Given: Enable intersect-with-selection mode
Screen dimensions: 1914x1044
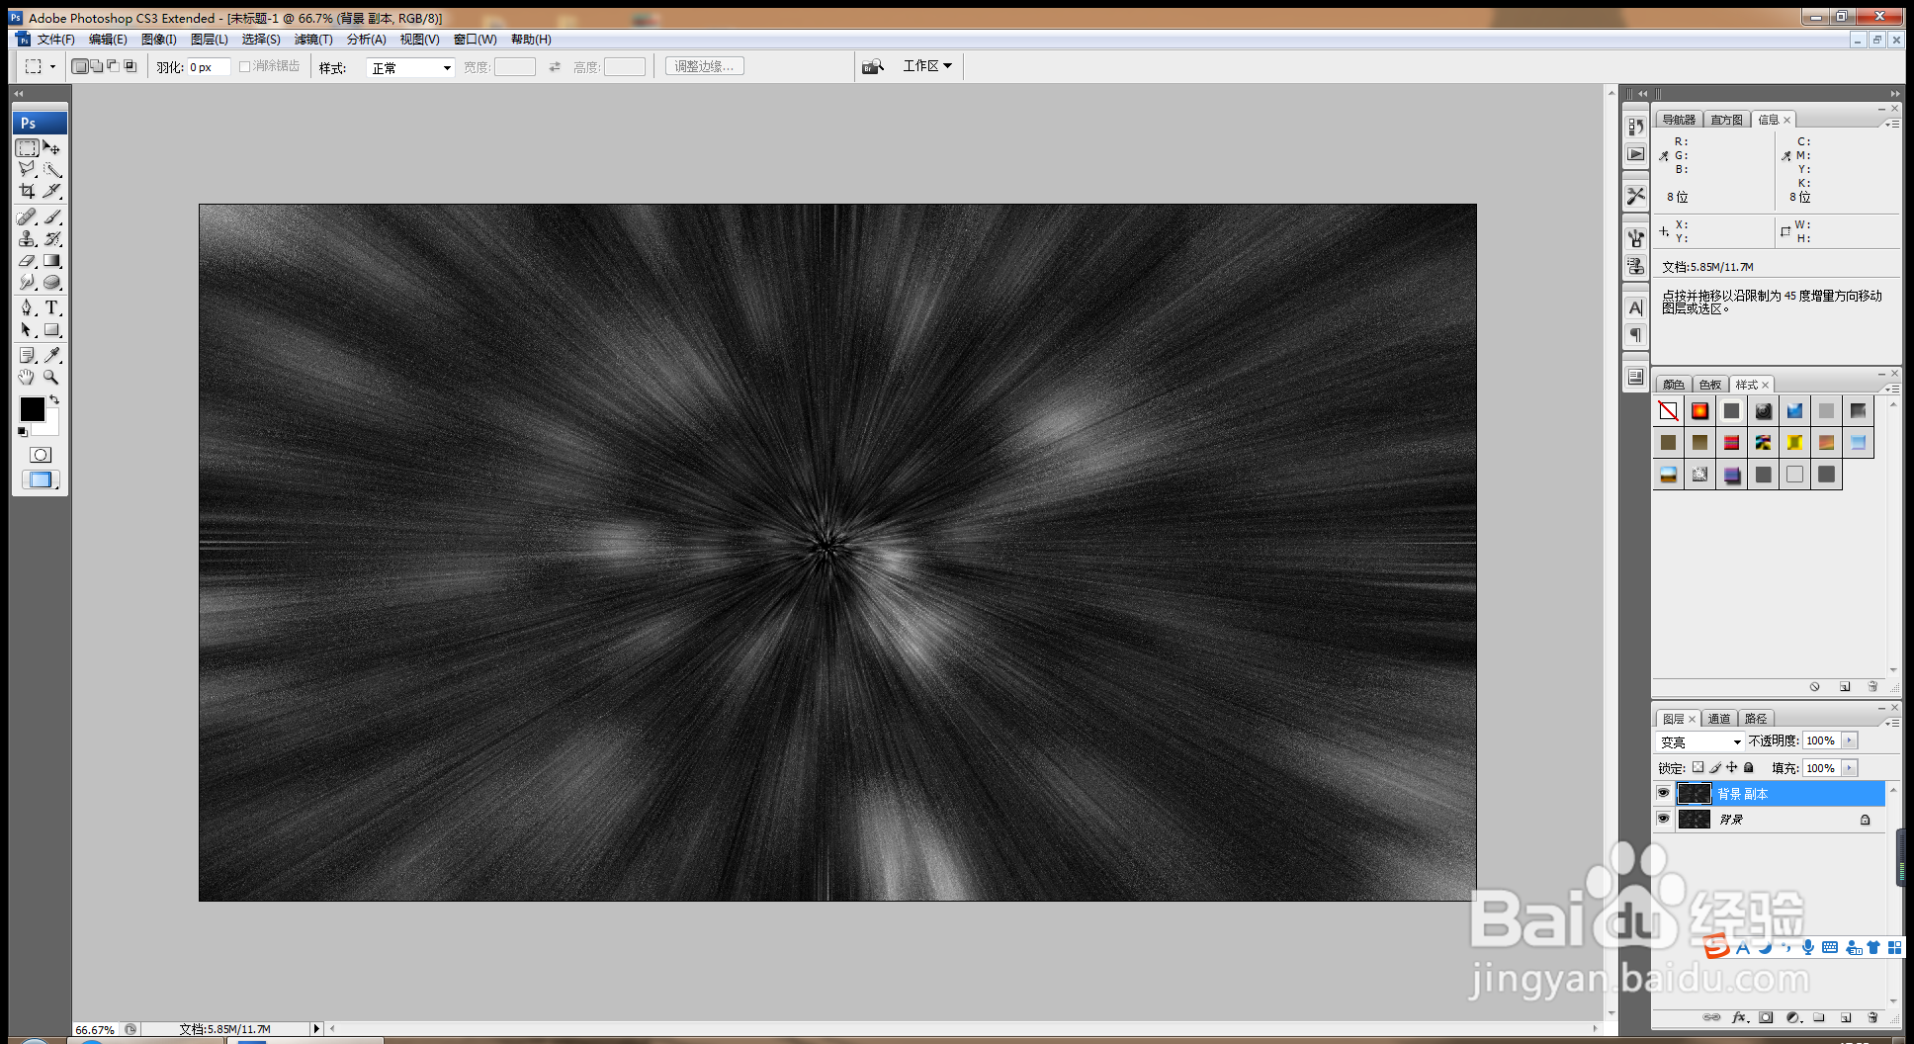Looking at the screenshot, I should coord(130,66).
